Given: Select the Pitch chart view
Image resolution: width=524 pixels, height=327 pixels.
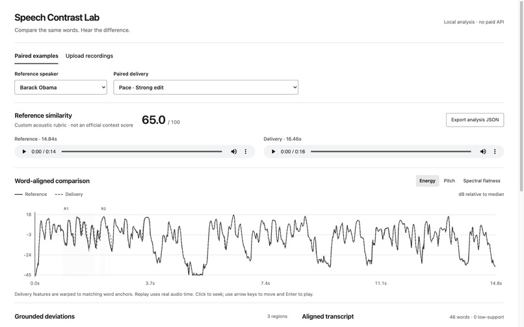Looking at the screenshot, I should [449, 181].
